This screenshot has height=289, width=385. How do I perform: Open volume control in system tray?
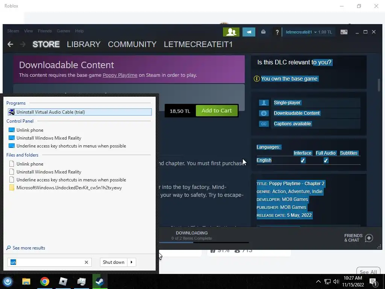pyautogui.click(x=336, y=281)
